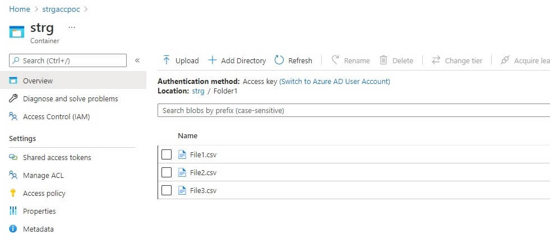Click the Delete trash can icon
This screenshot has width=550, height=249.
click(383, 60)
